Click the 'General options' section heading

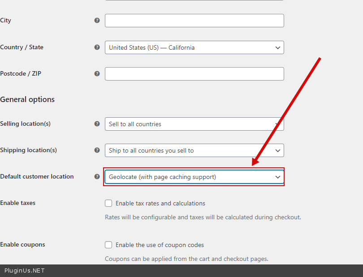27,99
